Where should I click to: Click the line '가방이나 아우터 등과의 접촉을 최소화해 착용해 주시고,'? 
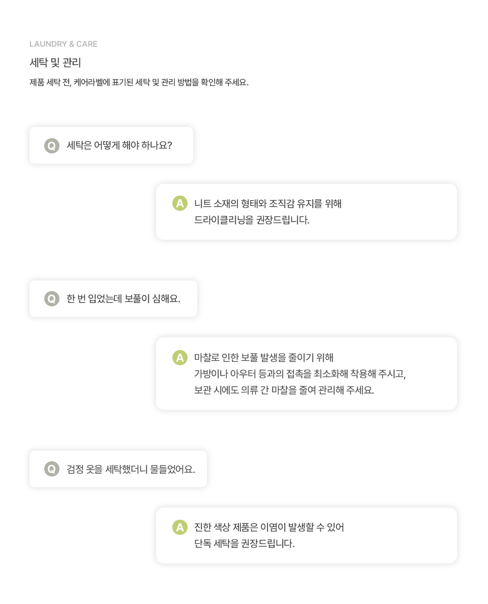300,374
